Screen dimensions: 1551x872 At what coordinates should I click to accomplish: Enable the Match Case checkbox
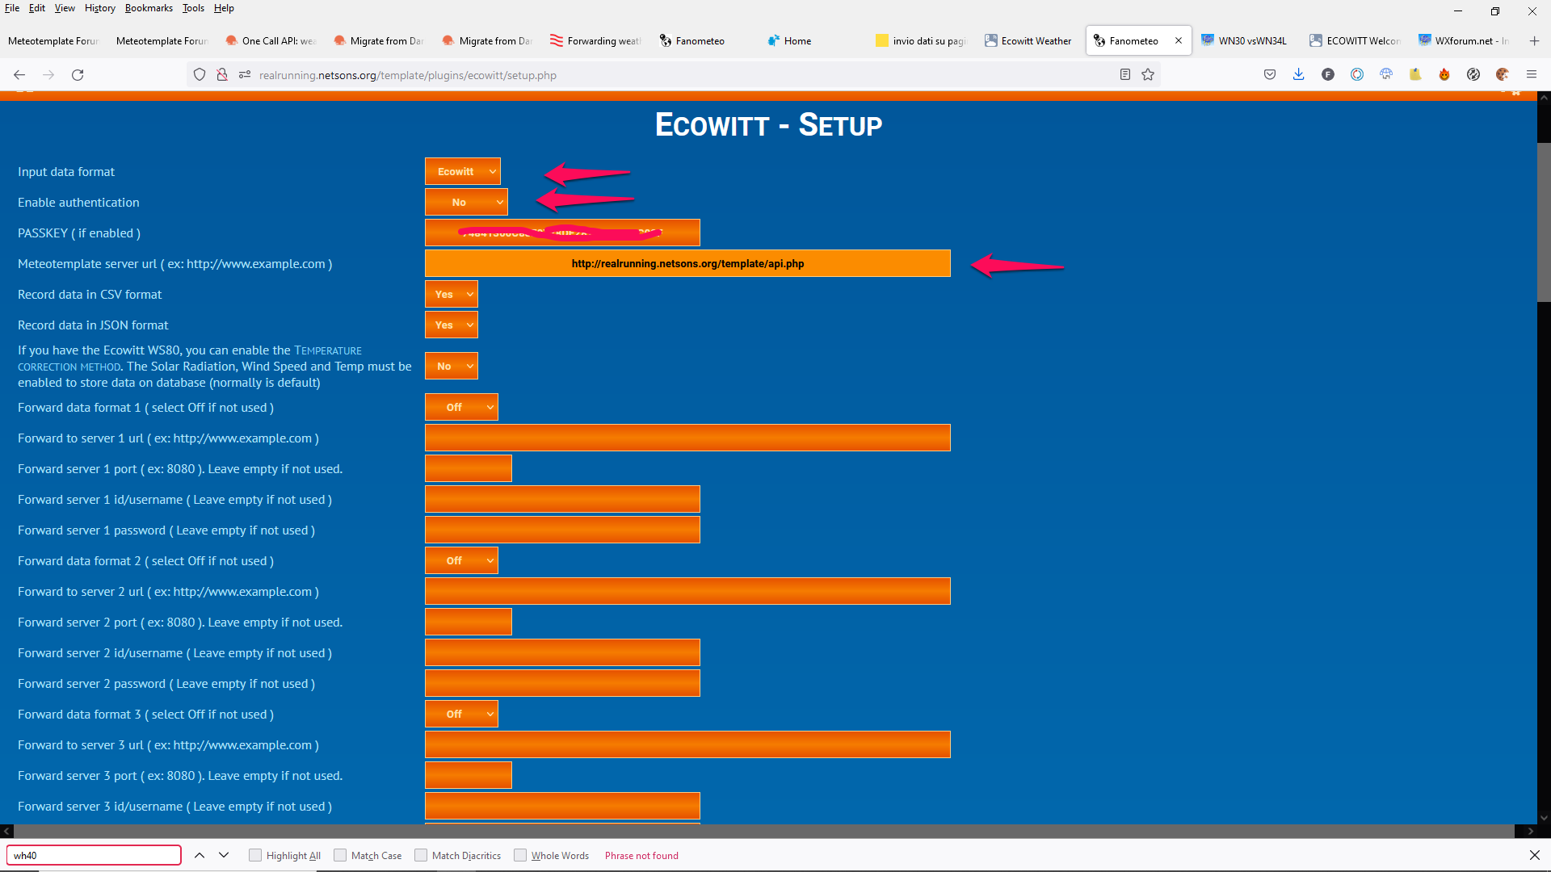click(x=340, y=855)
